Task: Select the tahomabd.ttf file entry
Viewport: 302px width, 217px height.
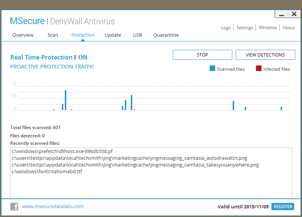Action: click(47, 172)
